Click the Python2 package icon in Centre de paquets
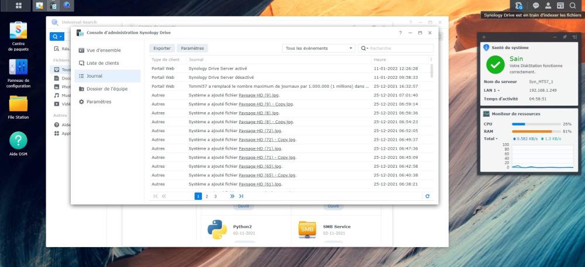This screenshot has height=267, width=585. (217, 230)
